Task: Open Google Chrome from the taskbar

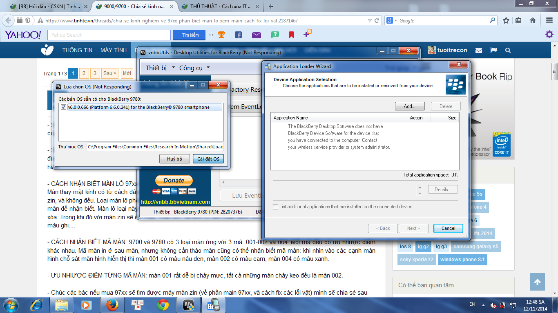Action: pos(163,304)
